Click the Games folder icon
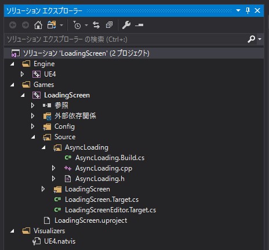 26,85
